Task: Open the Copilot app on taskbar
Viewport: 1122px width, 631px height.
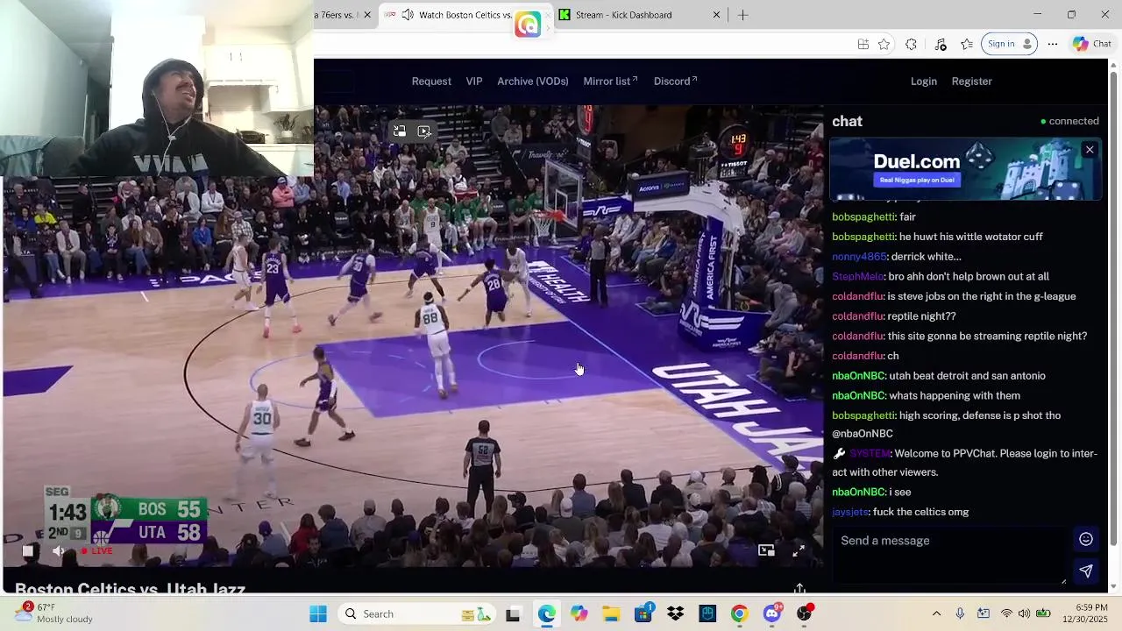Action: (579, 613)
